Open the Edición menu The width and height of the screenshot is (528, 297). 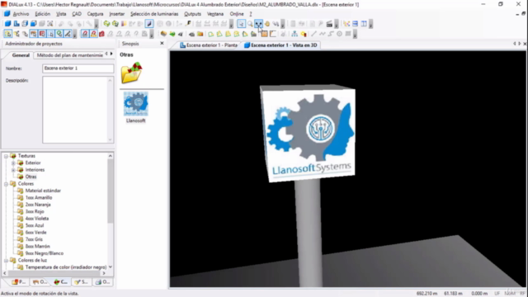[42, 14]
